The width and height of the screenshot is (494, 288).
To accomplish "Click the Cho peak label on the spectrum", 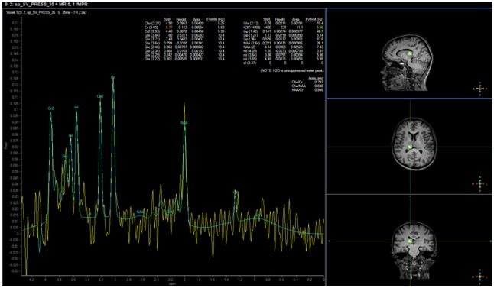I will tap(100, 96).
